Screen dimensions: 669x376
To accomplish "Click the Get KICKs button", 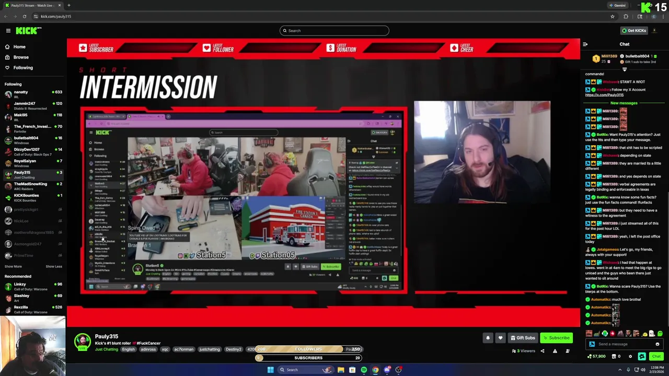I will pos(634,30).
